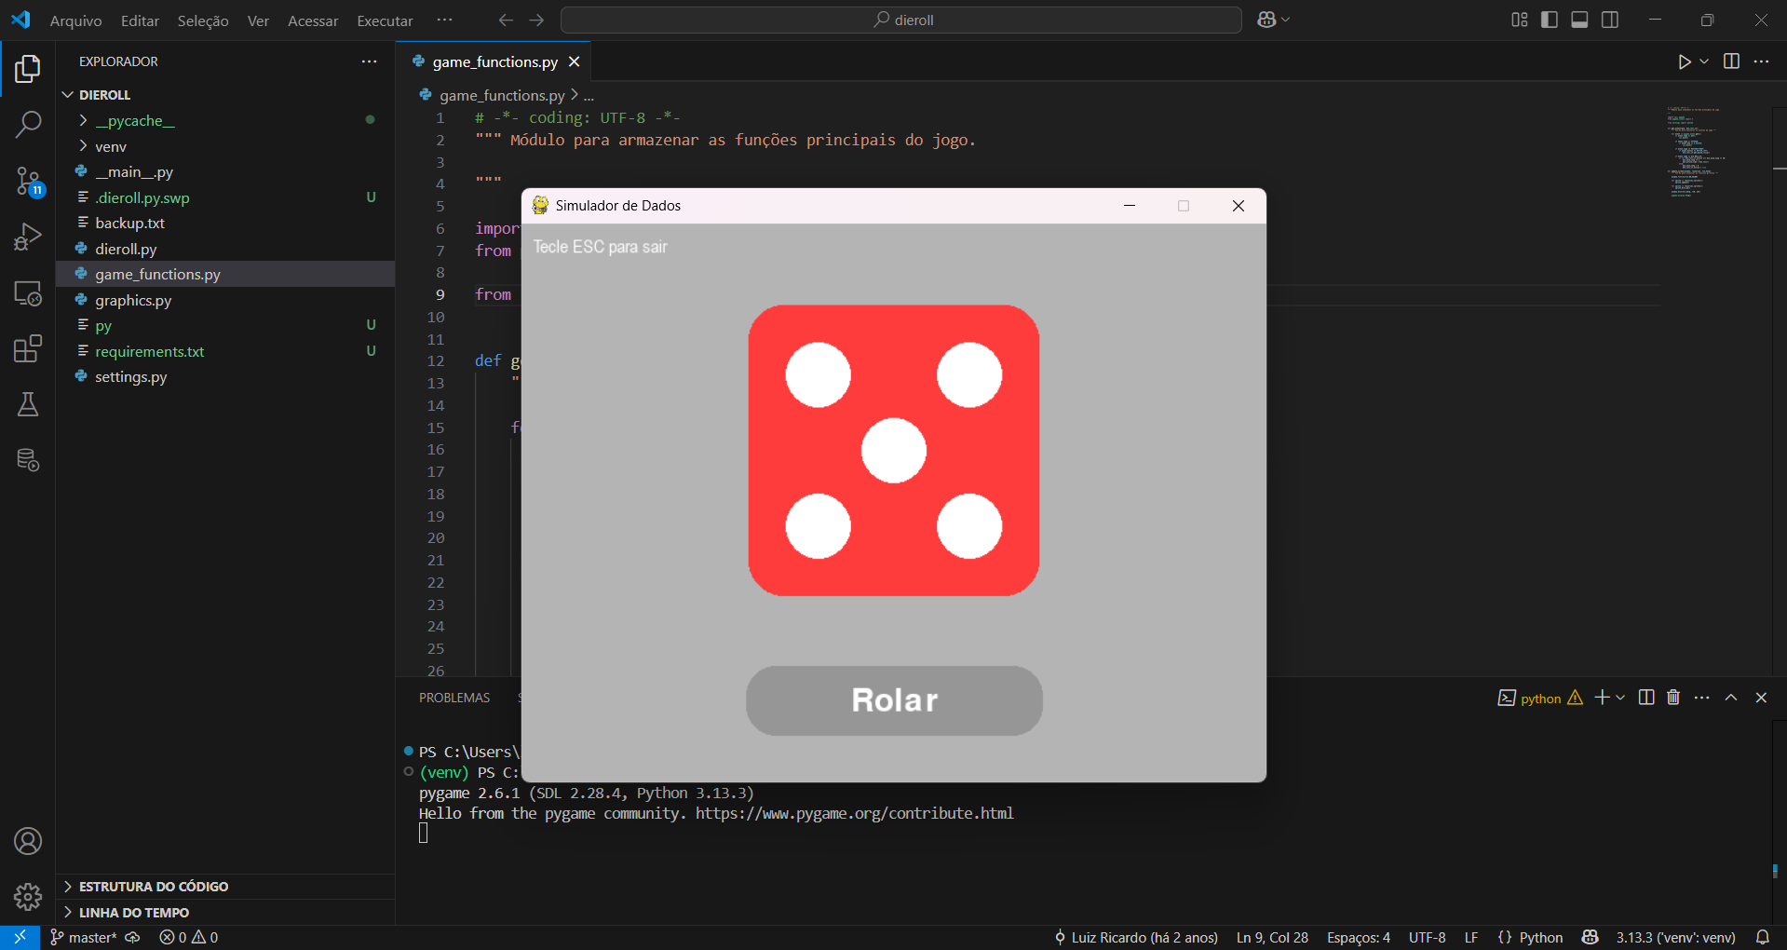Click the dieroll command center search box

901,20
